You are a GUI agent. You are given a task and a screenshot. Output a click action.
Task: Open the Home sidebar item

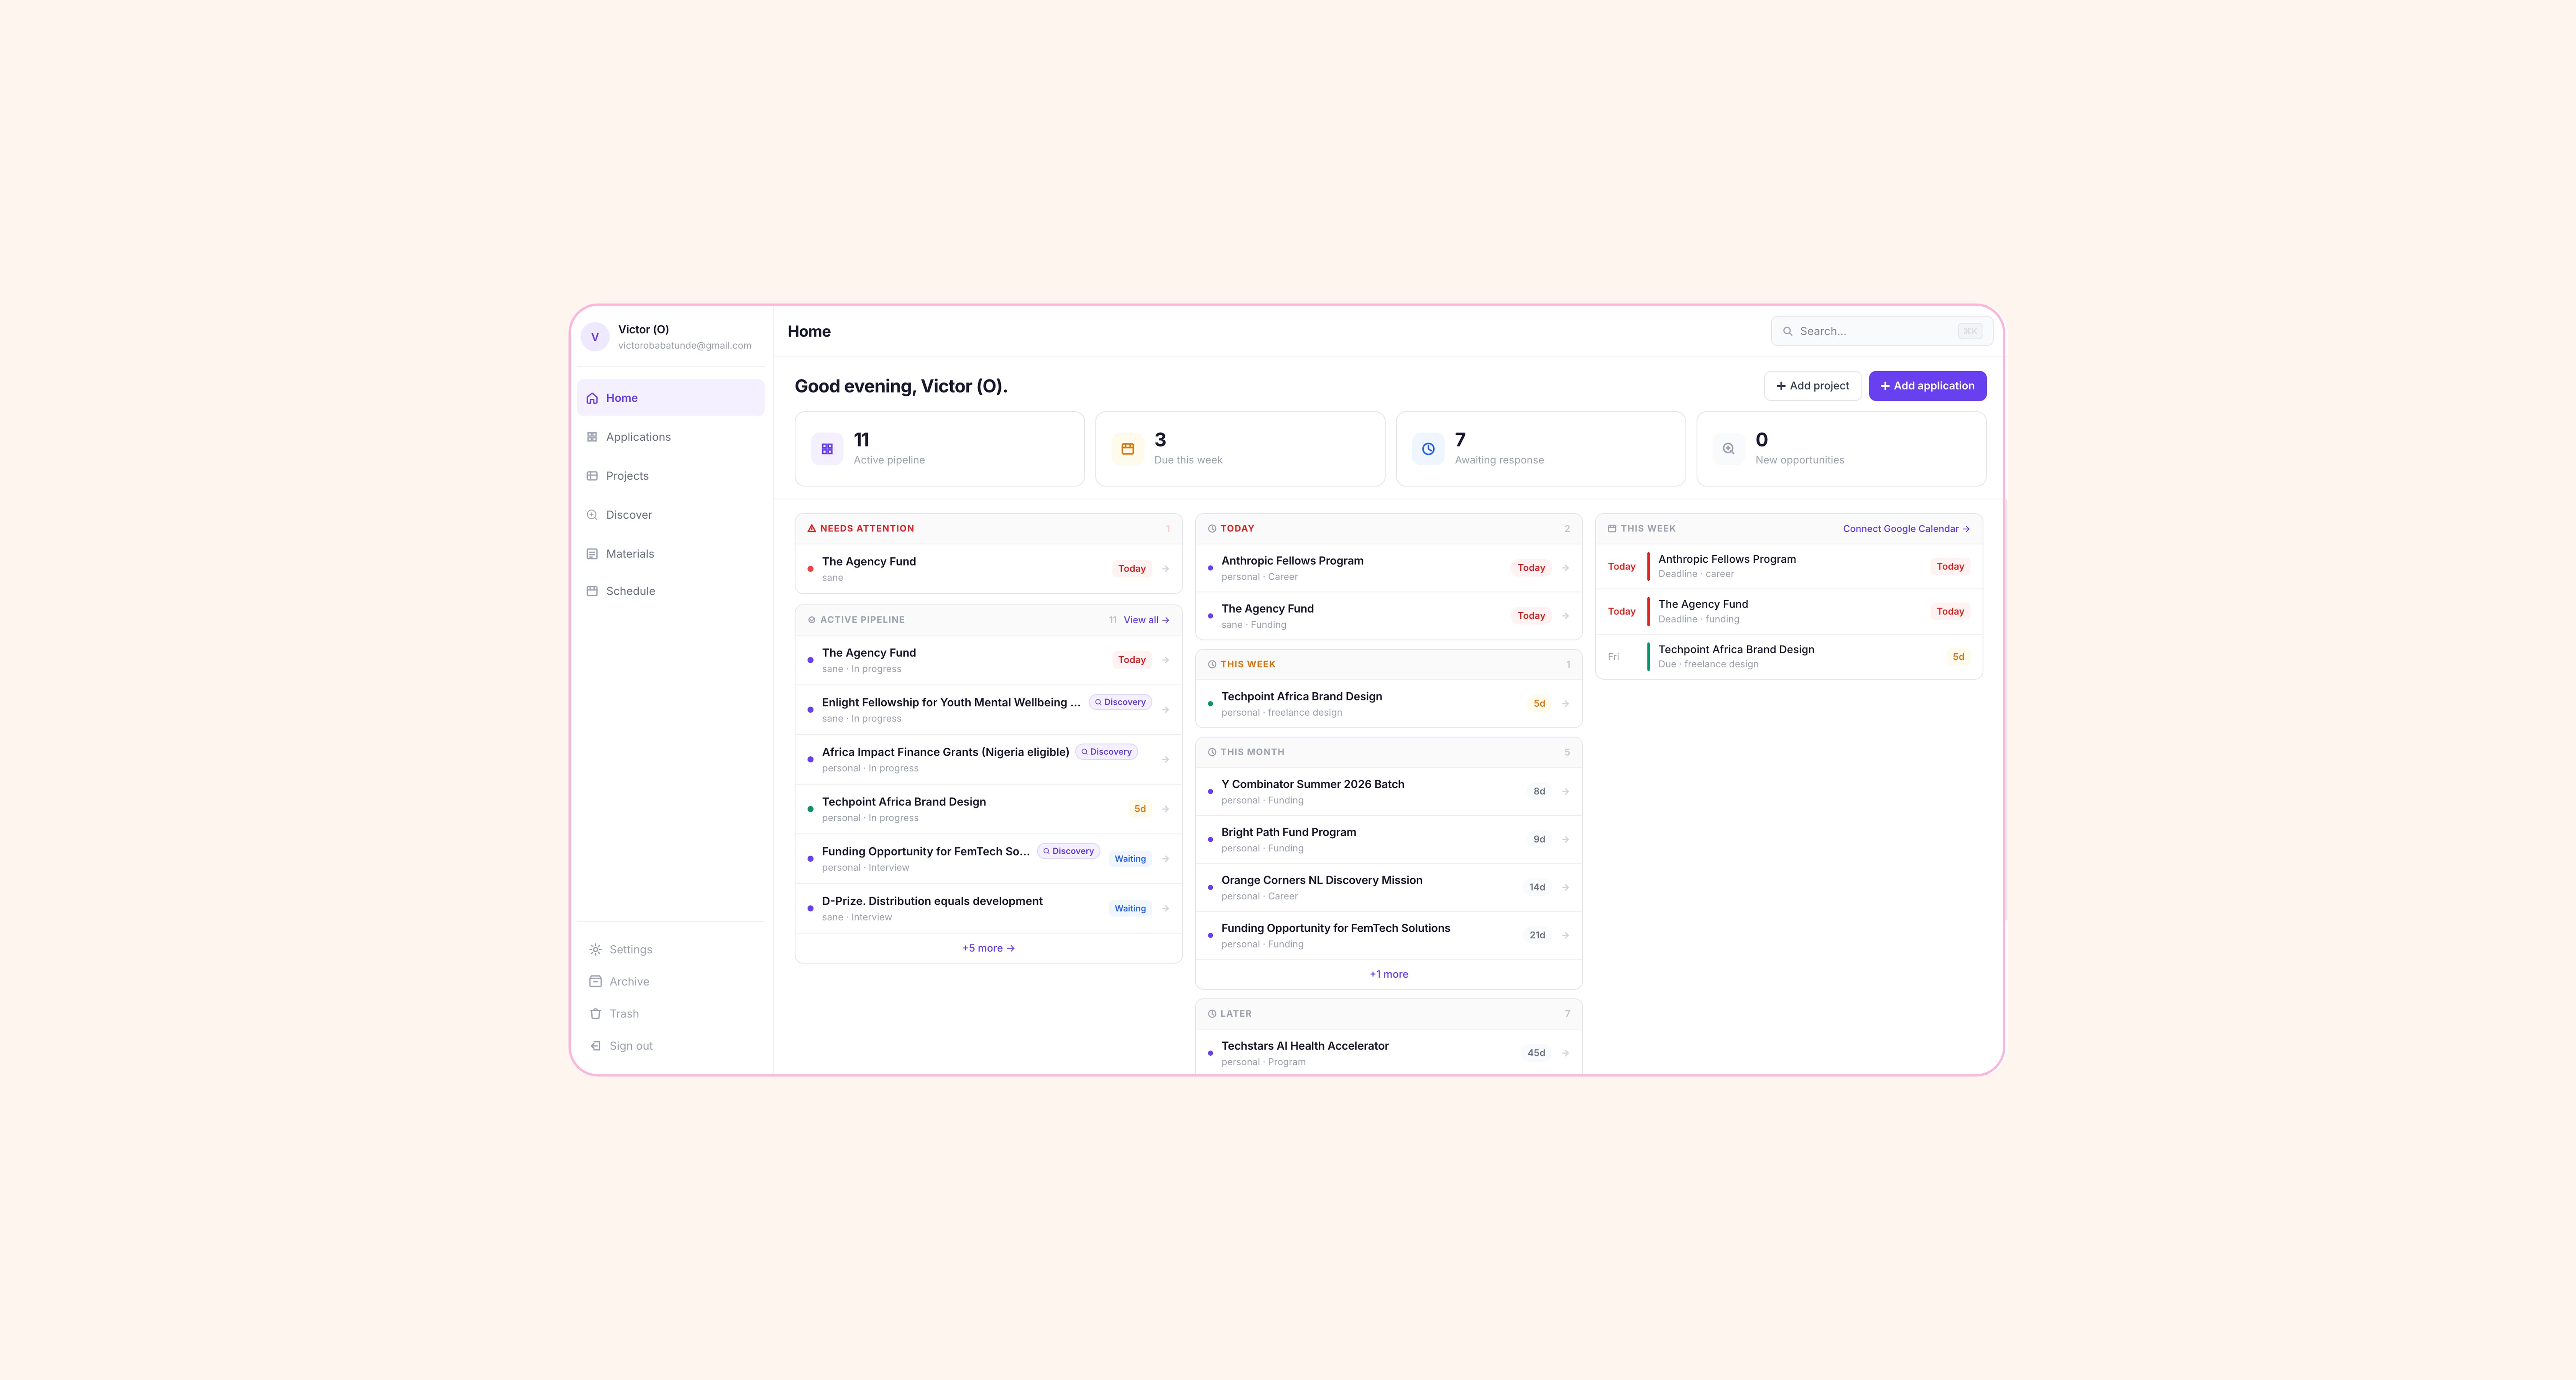coord(670,398)
